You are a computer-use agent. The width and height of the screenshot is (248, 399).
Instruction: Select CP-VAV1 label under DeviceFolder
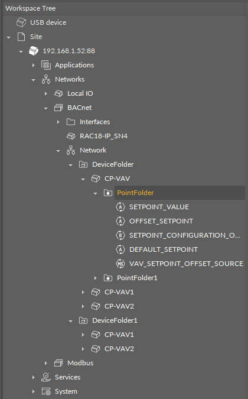point(119,292)
